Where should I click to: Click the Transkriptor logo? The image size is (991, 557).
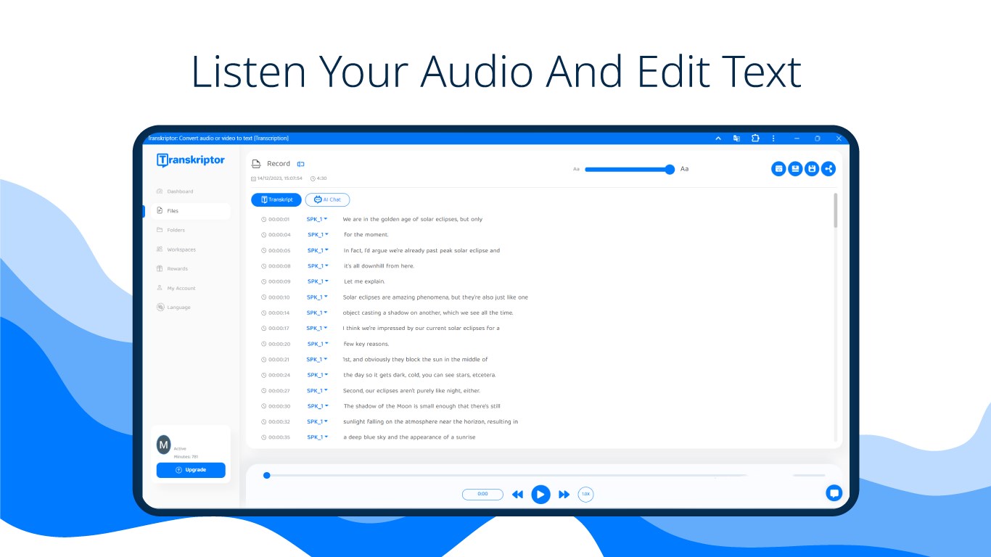point(191,160)
